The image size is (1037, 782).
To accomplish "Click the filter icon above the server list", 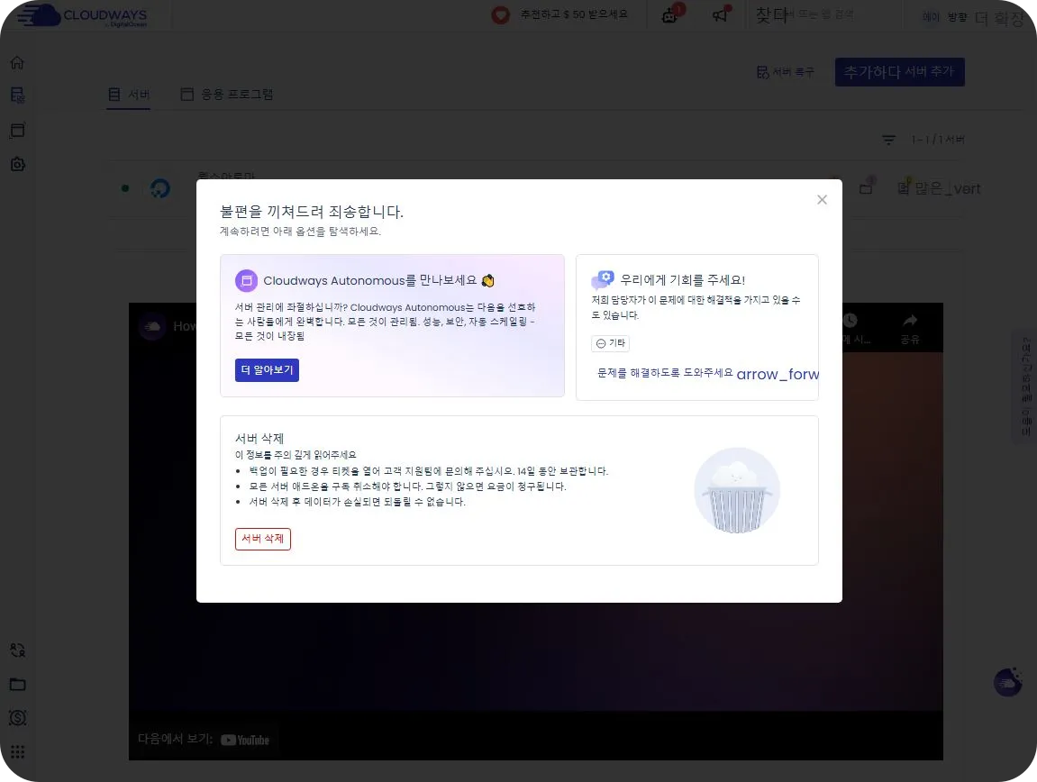I will [888, 140].
